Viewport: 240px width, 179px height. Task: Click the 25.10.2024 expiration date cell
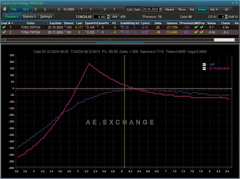(x=55, y=27)
